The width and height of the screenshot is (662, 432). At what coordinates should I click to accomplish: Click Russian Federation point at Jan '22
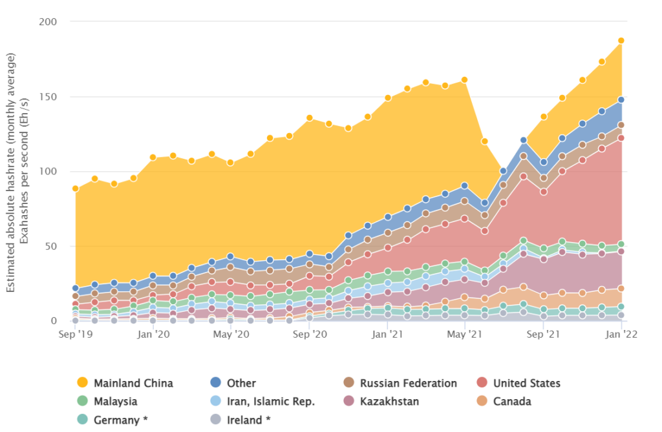[x=621, y=125]
